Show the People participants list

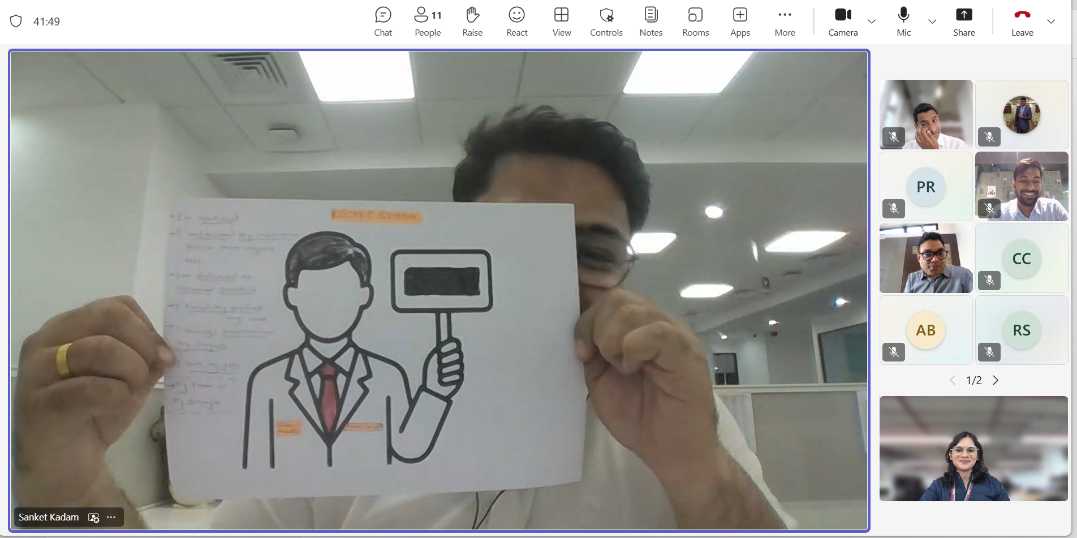[428, 21]
